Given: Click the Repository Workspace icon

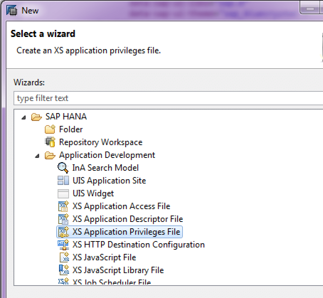Looking at the screenshot, I should 50,142.
